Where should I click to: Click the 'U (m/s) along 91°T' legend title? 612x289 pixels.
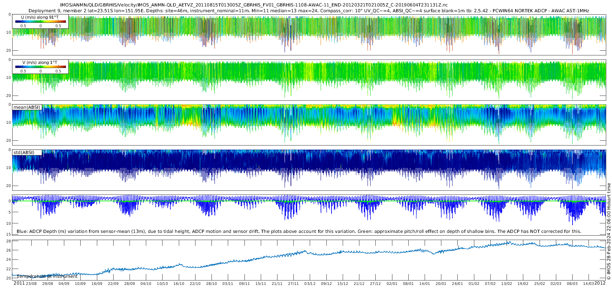click(40, 17)
